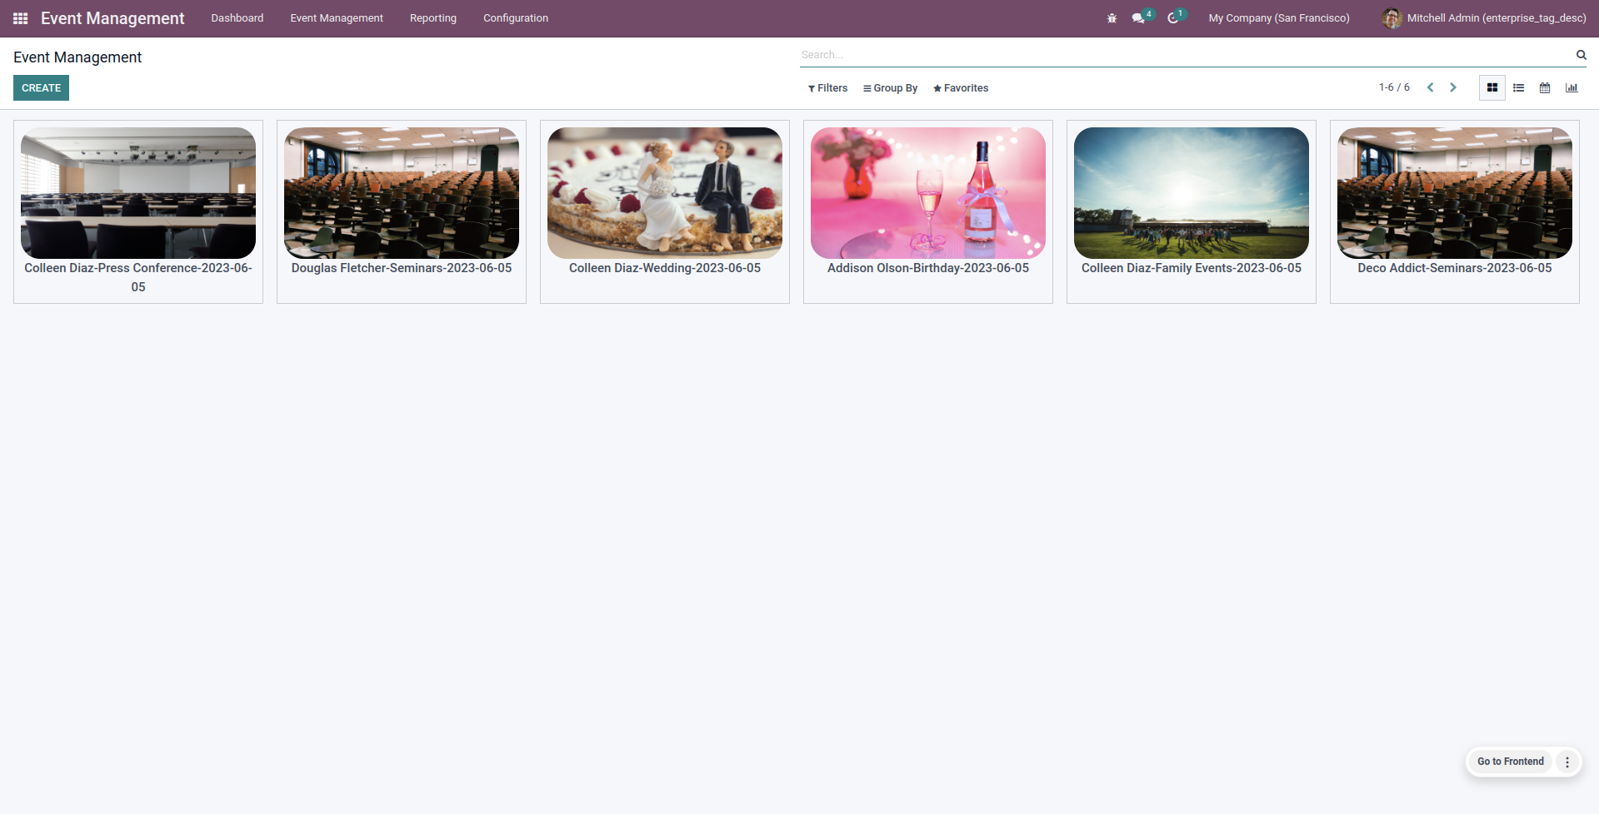Switch to calendar view
Viewport: 1599px width, 814px height.
1545,87
